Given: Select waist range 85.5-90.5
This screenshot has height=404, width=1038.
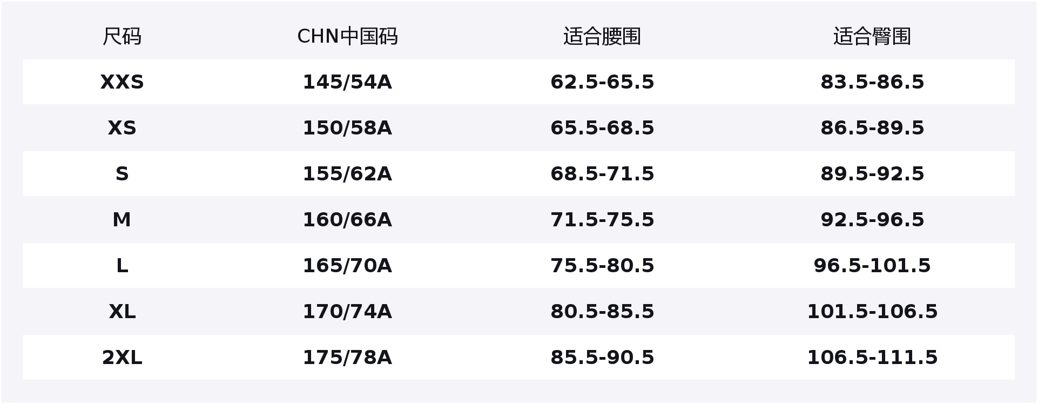Looking at the screenshot, I should pyautogui.click(x=602, y=358).
